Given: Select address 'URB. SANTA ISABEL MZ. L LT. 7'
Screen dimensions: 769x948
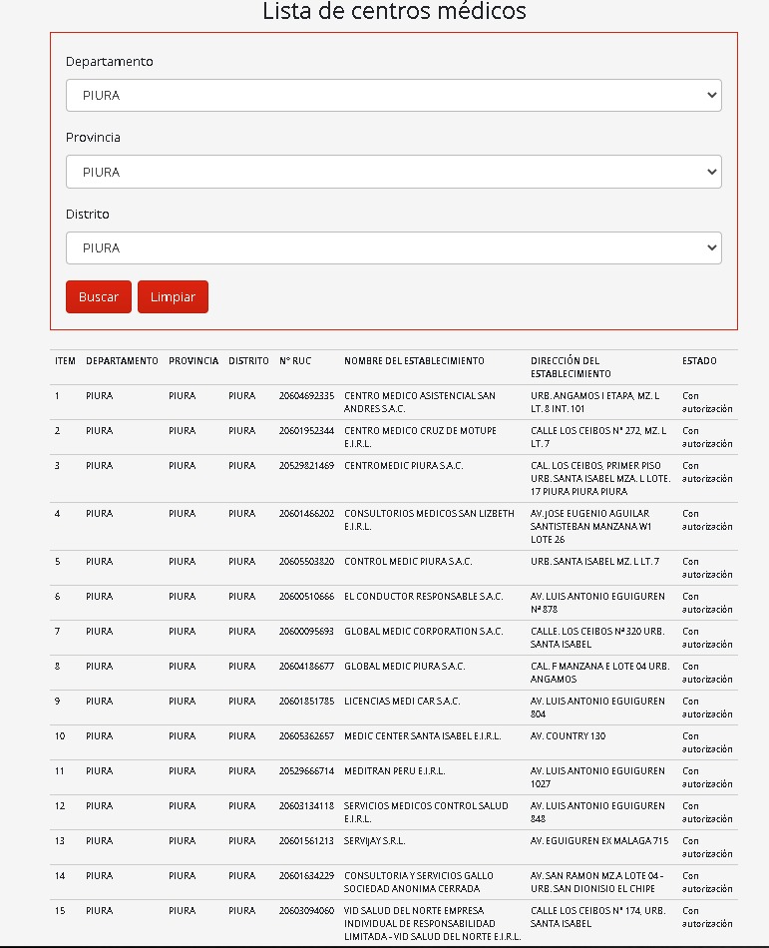Looking at the screenshot, I should point(594,562).
